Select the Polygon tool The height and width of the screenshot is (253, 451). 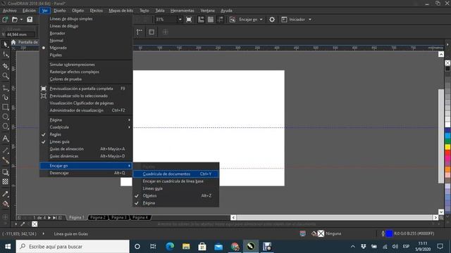click(5, 126)
